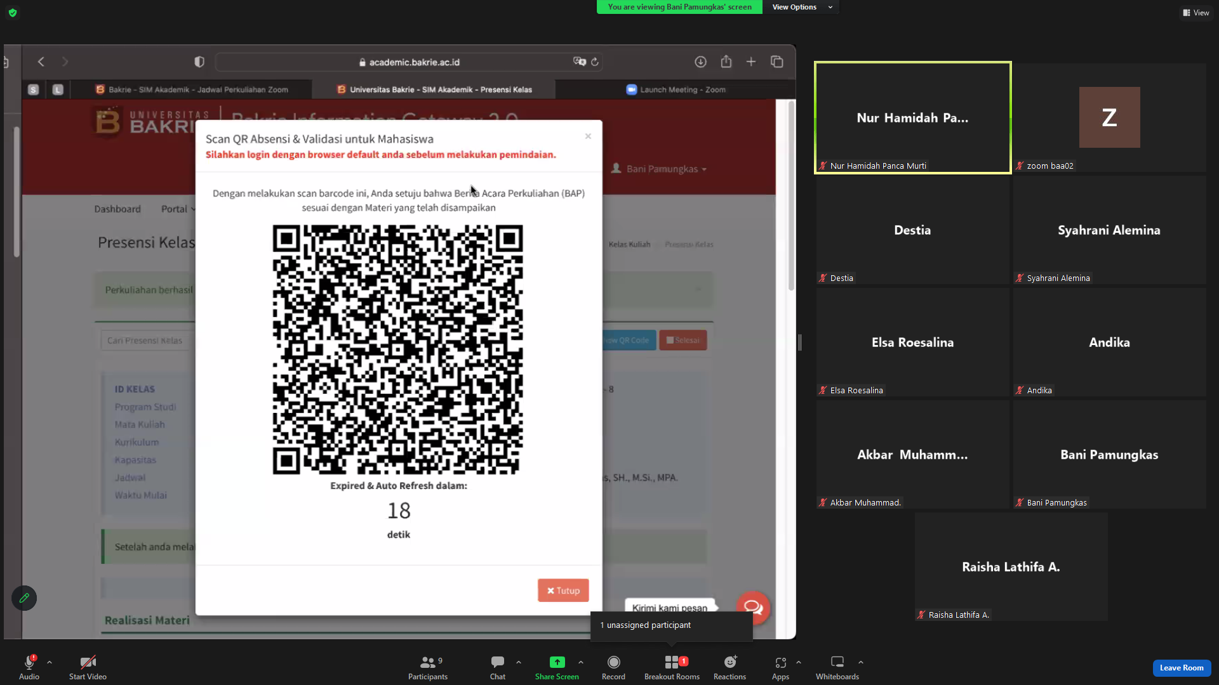The height and width of the screenshot is (685, 1219).
Task: Open the red live chat bubble
Action: click(753, 608)
